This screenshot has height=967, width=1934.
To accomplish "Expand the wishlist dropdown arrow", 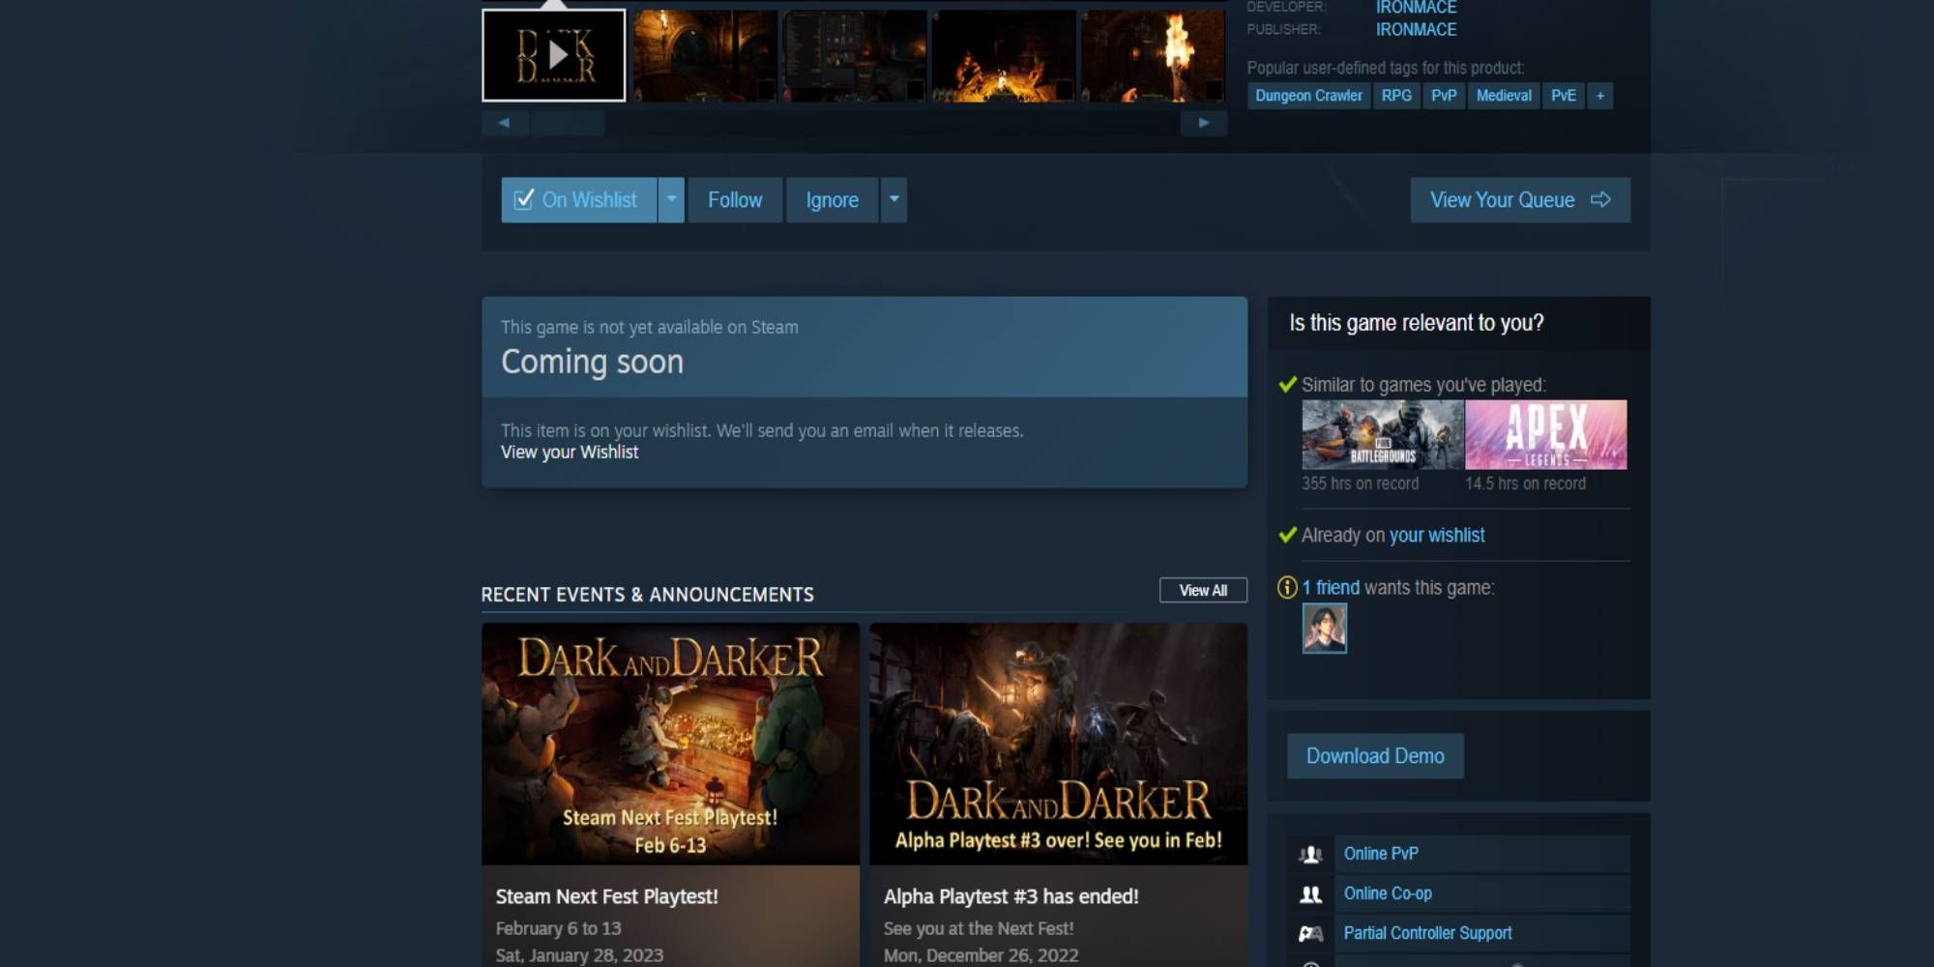I will click(x=671, y=200).
